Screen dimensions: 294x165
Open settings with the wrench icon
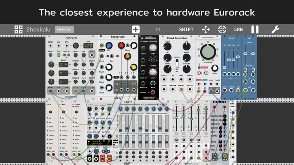(275, 29)
